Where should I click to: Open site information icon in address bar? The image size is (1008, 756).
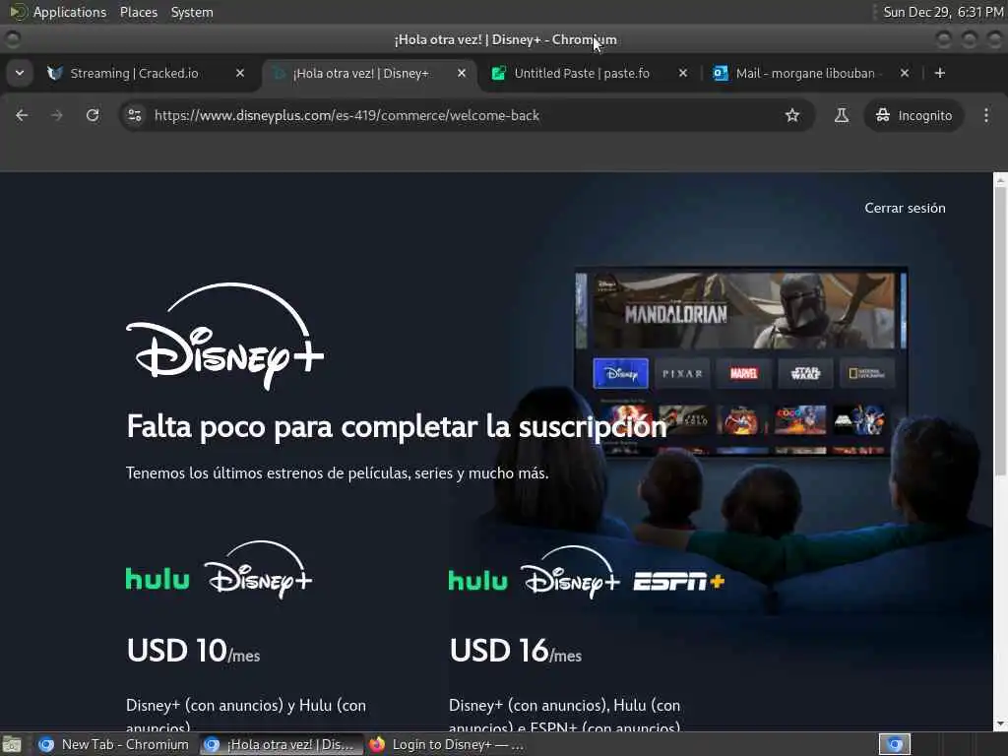134,116
